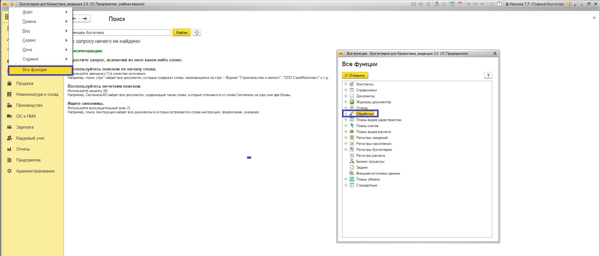600x256 pixels.
Task: Open the Администрирование section
Action: point(31,171)
